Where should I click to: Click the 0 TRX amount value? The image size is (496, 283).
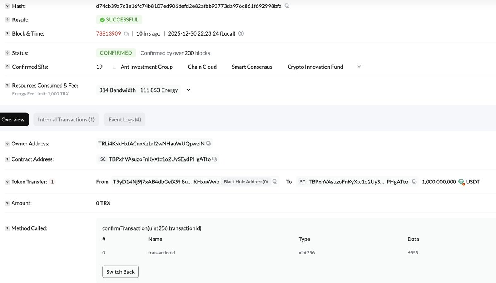tap(103, 203)
